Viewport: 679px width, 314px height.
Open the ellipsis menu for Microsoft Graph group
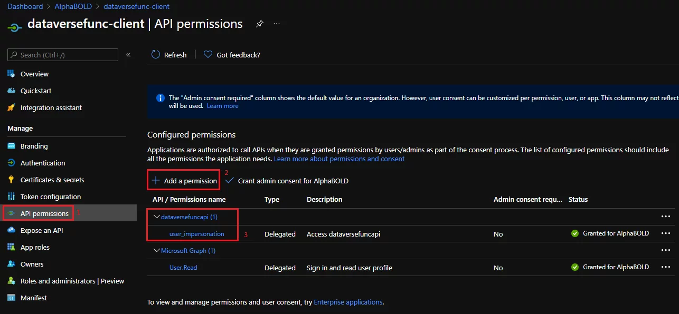pyautogui.click(x=665, y=250)
